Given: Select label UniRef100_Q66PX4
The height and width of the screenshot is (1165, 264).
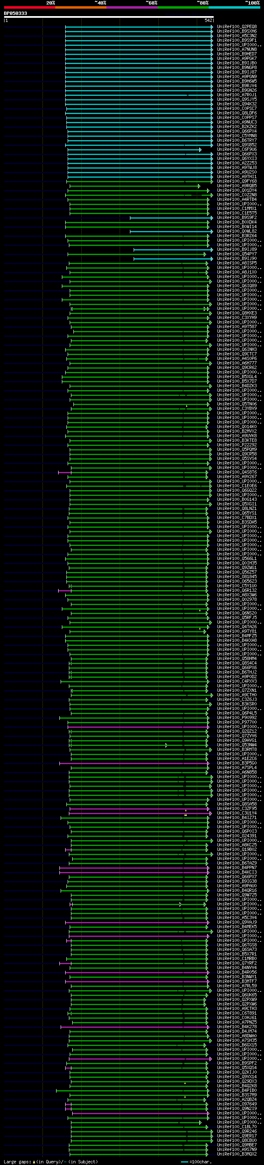Looking at the screenshot, I should [237, 131].
